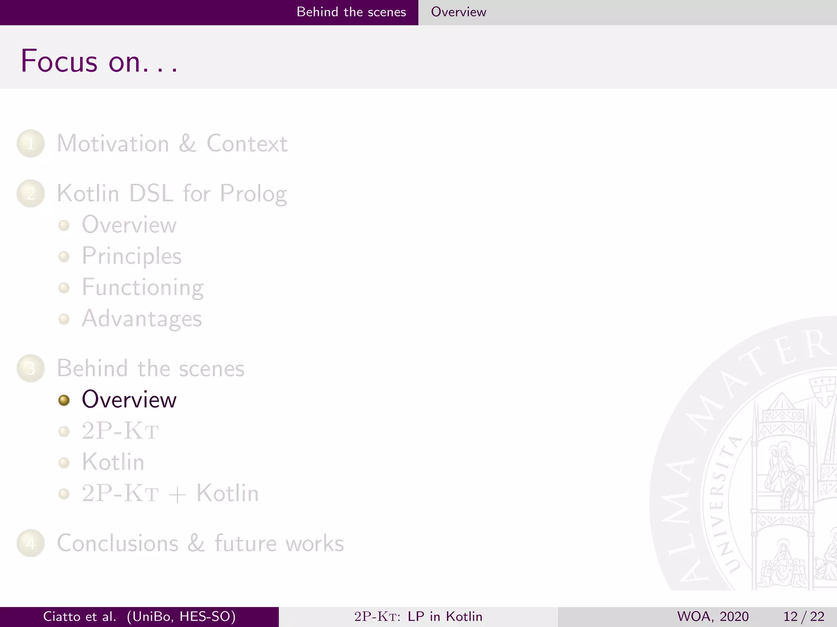Select footer text 'WOA, 2020'

pos(713,616)
